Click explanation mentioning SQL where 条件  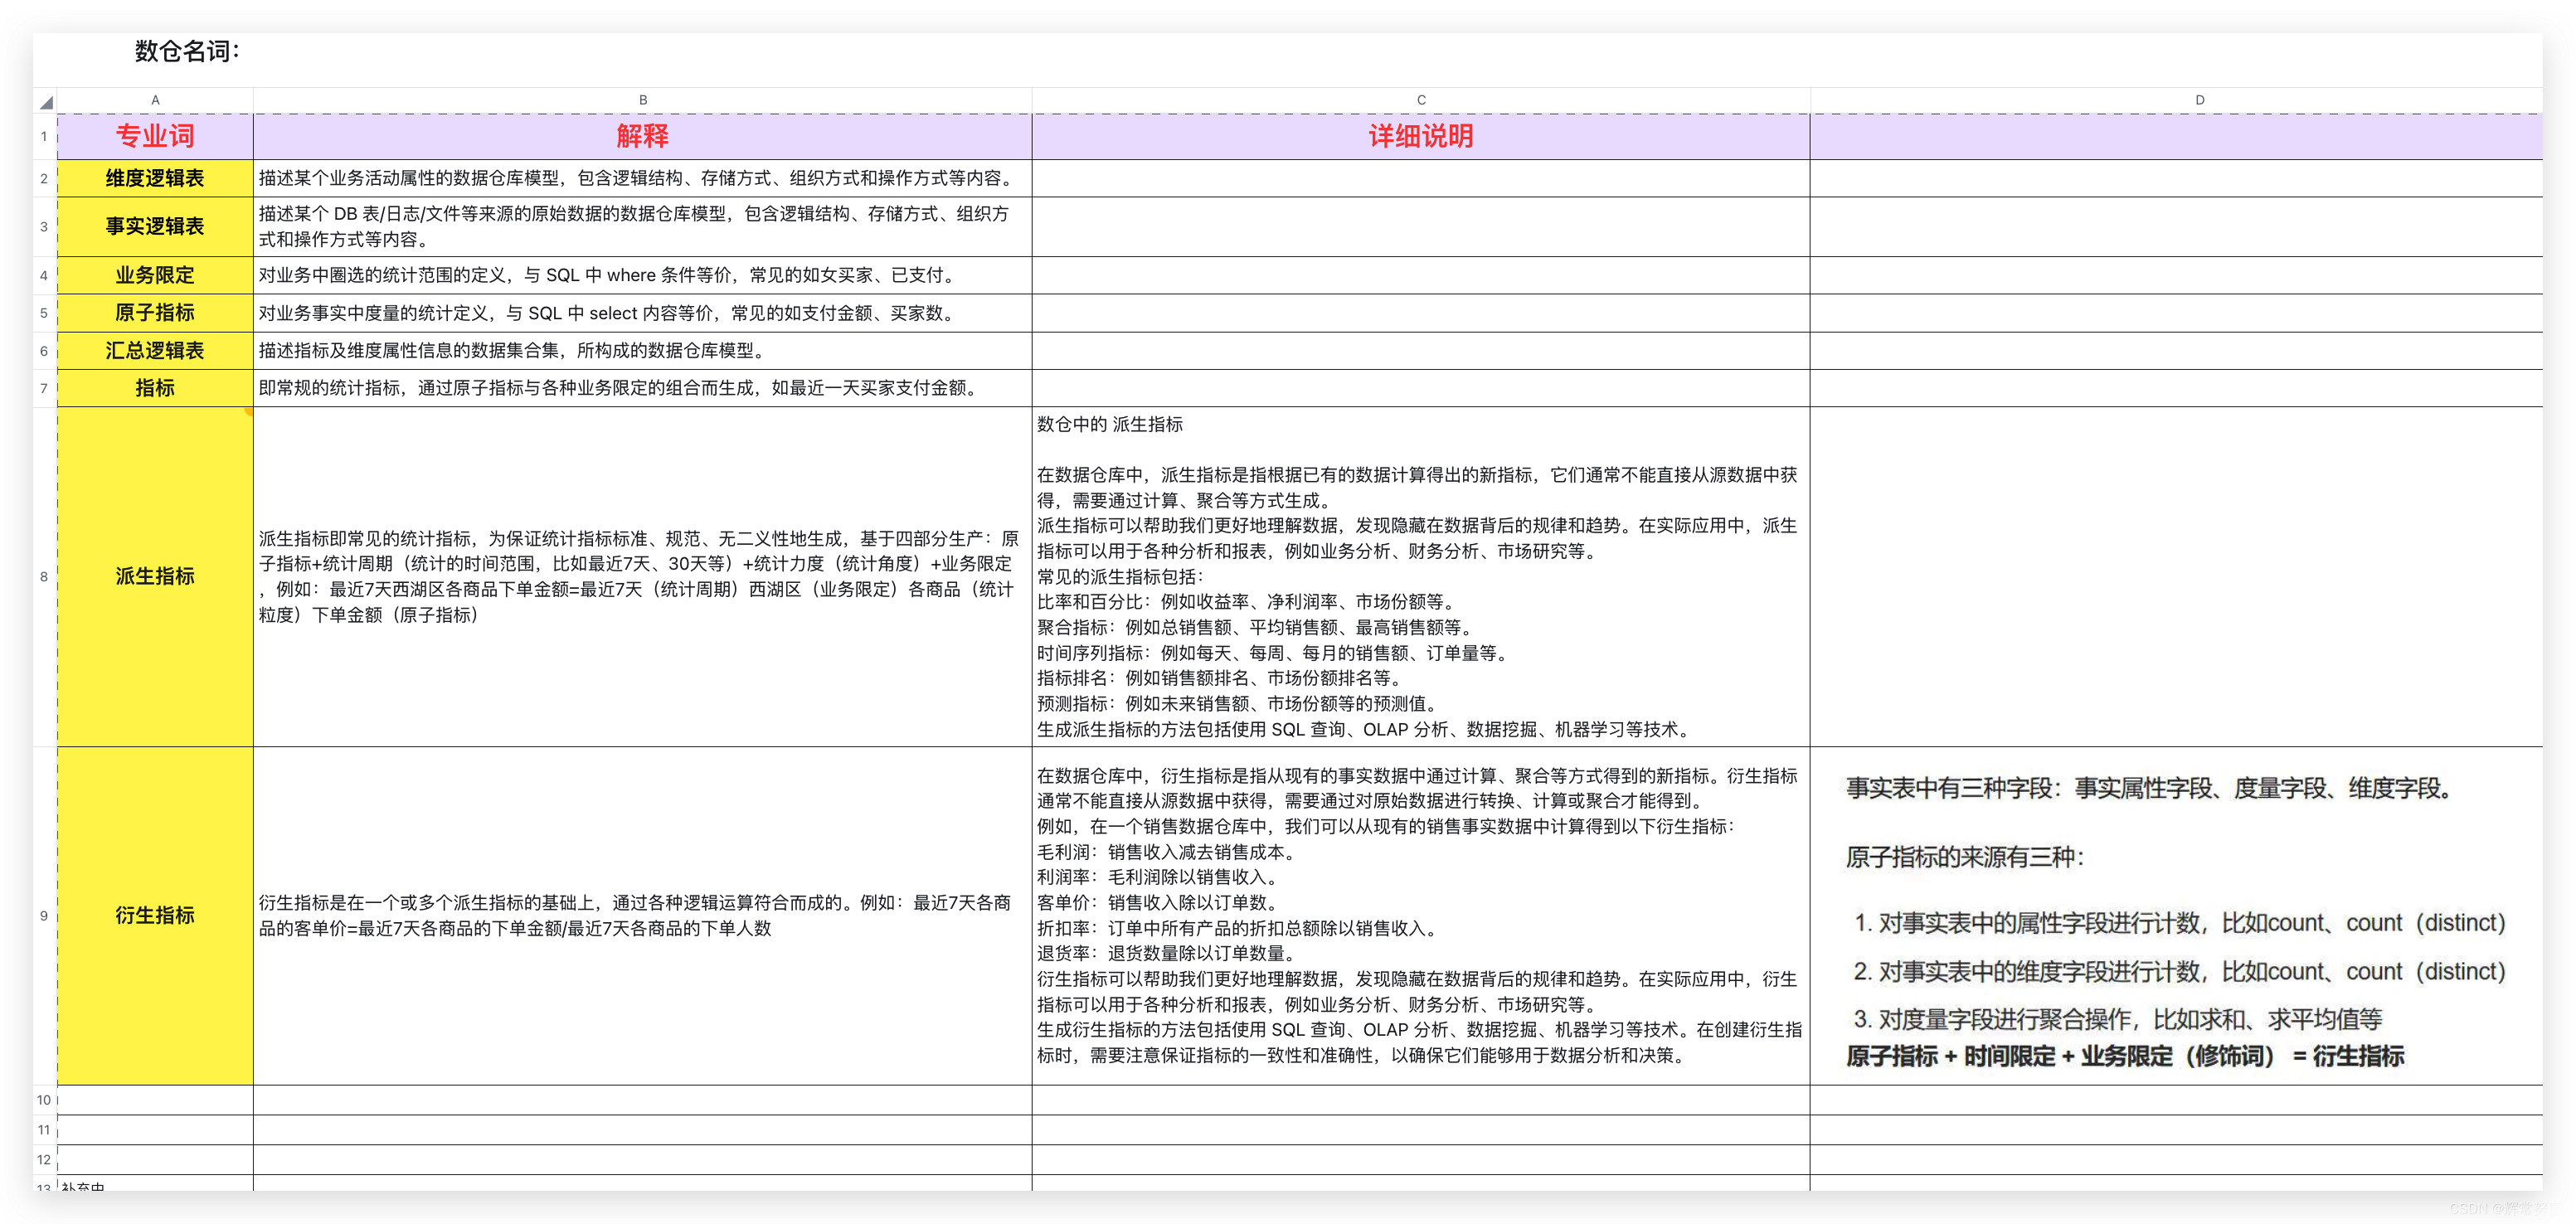[x=643, y=275]
